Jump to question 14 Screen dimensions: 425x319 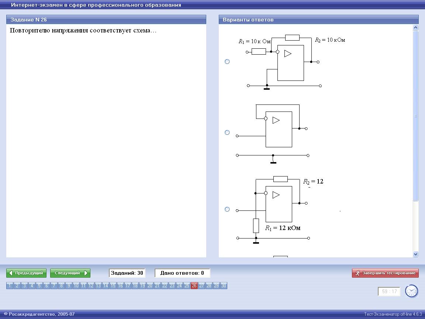pos(106,286)
